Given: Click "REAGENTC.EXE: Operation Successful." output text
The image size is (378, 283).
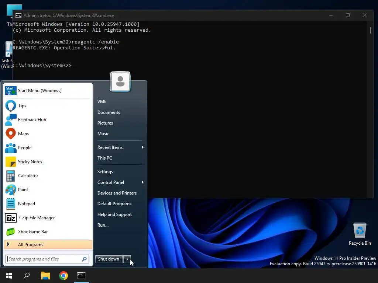Looking at the screenshot, I should click(64, 48).
